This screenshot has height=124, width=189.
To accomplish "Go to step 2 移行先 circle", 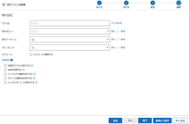I will click(x=126, y=3).
